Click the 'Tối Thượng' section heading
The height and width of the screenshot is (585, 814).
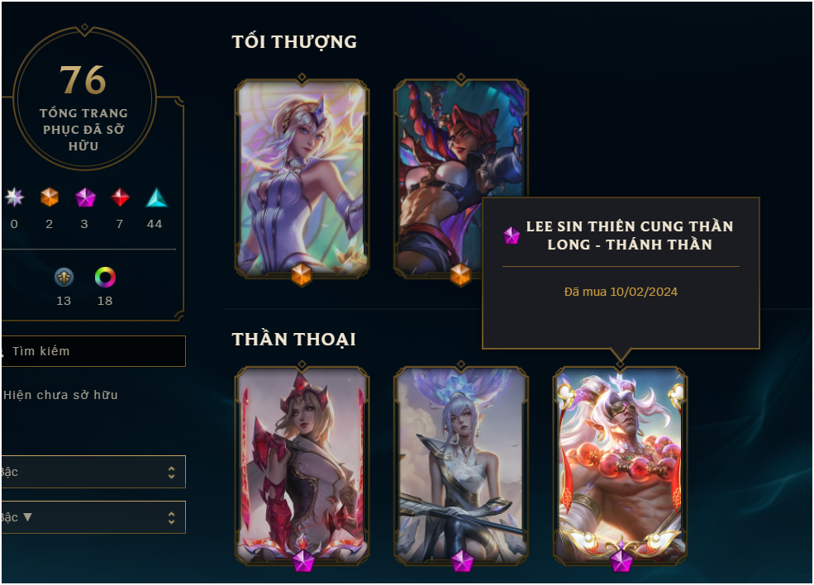(294, 41)
